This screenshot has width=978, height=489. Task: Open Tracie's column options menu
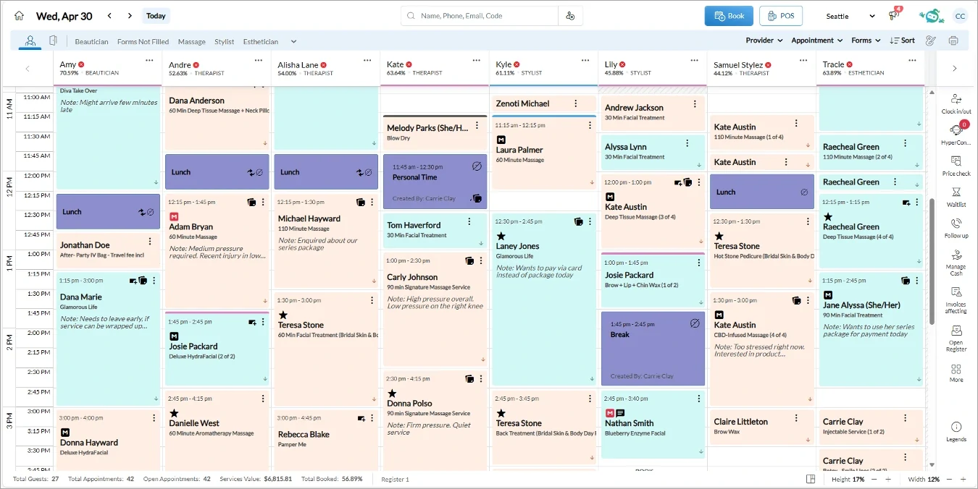(x=912, y=61)
